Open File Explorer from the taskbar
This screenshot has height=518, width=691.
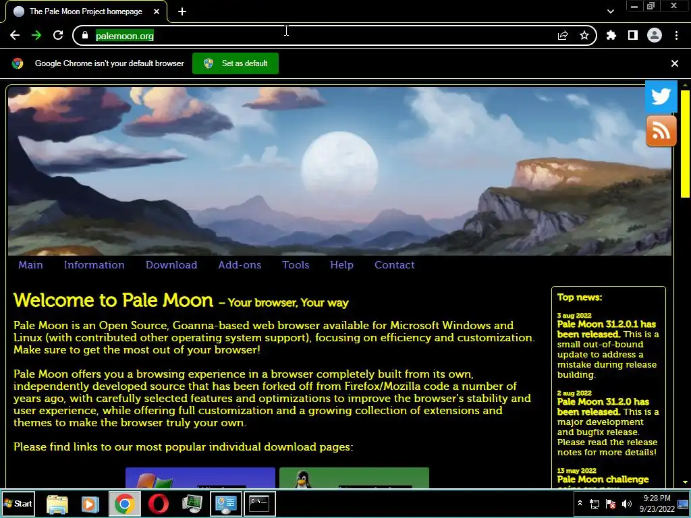[57, 504]
